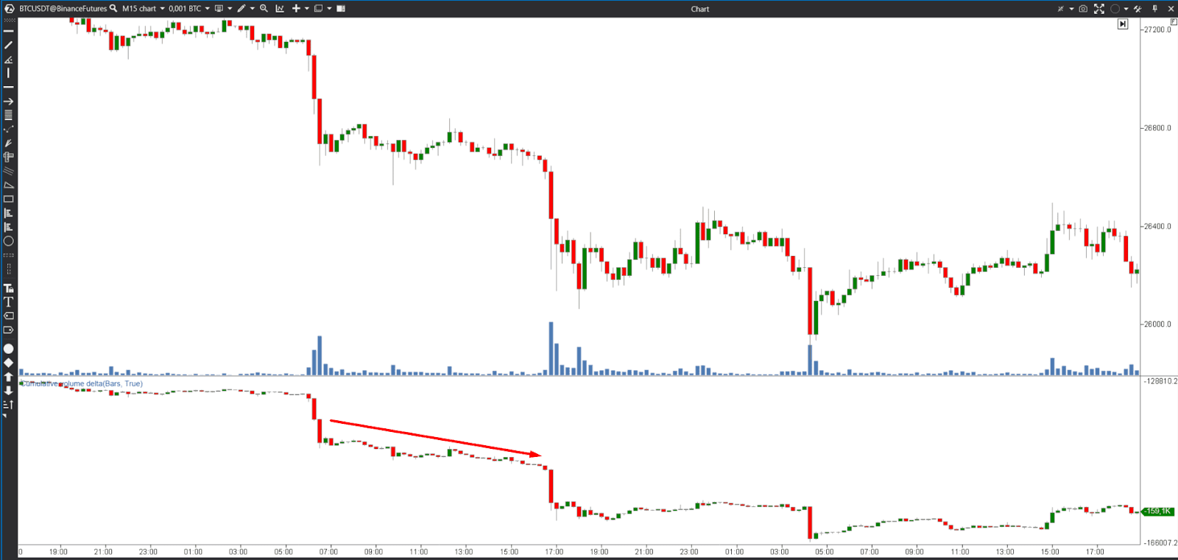This screenshot has height=560, width=1178.
Task: Click the BTCUSDT@BinanceFutures symbol name
Action: [x=63, y=8]
